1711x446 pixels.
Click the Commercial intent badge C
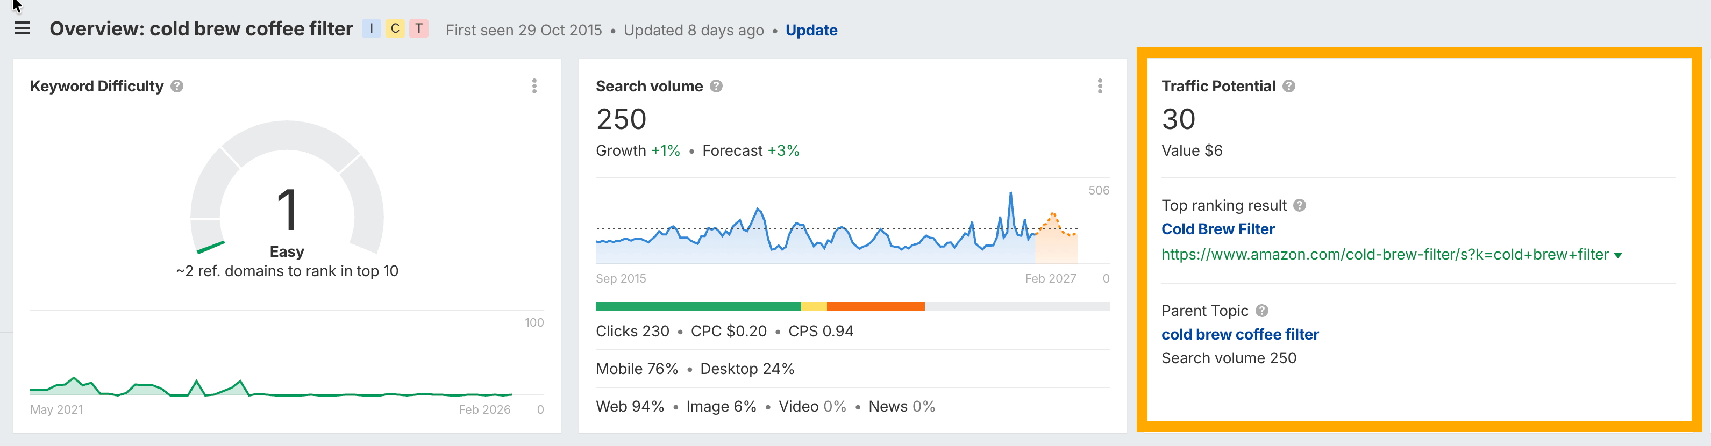pos(395,28)
